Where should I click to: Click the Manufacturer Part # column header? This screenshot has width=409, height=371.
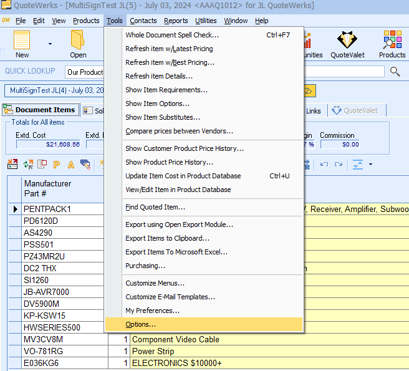coord(62,189)
